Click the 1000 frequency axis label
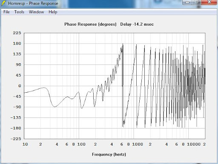This screenshot has height=164, width=218. (138, 144)
